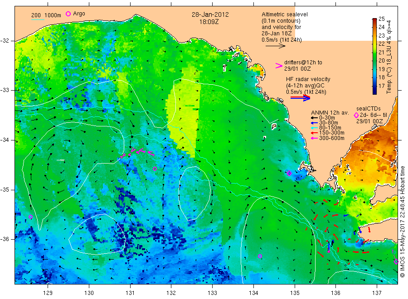The width and height of the screenshot is (408, 299).
Task: Select Argo float marker near 128.6E 35.5S
Action: click(x=30, y=217)
